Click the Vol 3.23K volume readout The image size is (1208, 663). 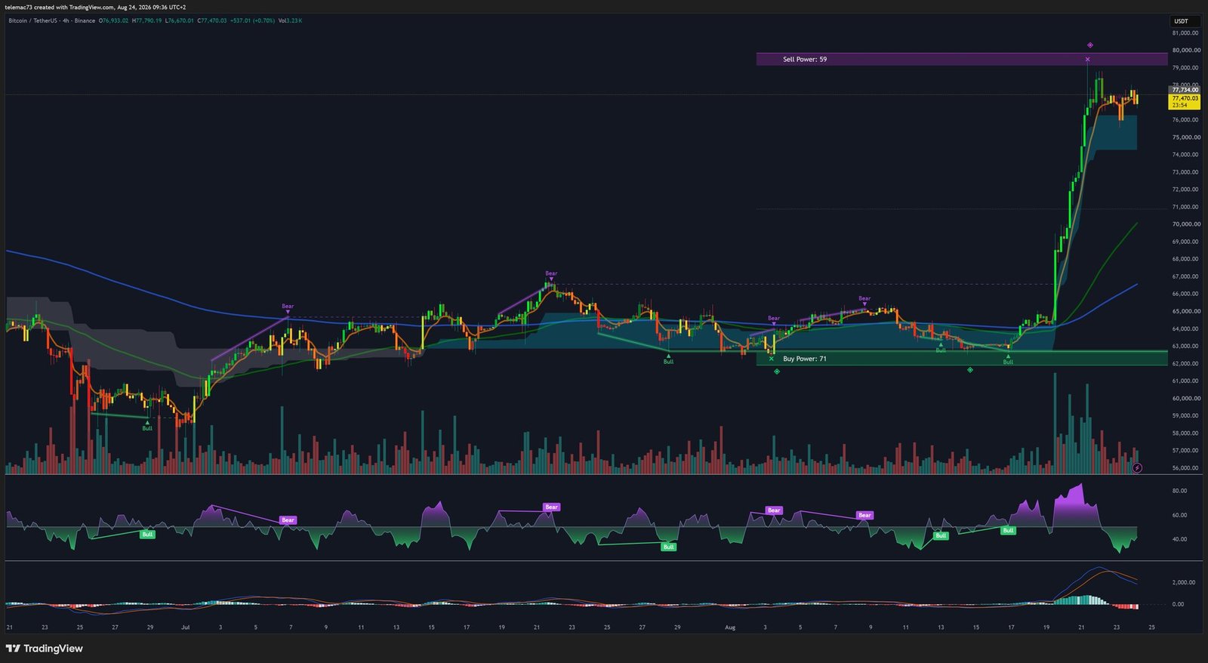(290, 20)
